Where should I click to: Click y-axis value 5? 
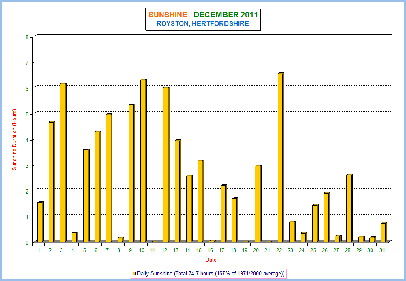pyautogui.click(x=27, y=114)
